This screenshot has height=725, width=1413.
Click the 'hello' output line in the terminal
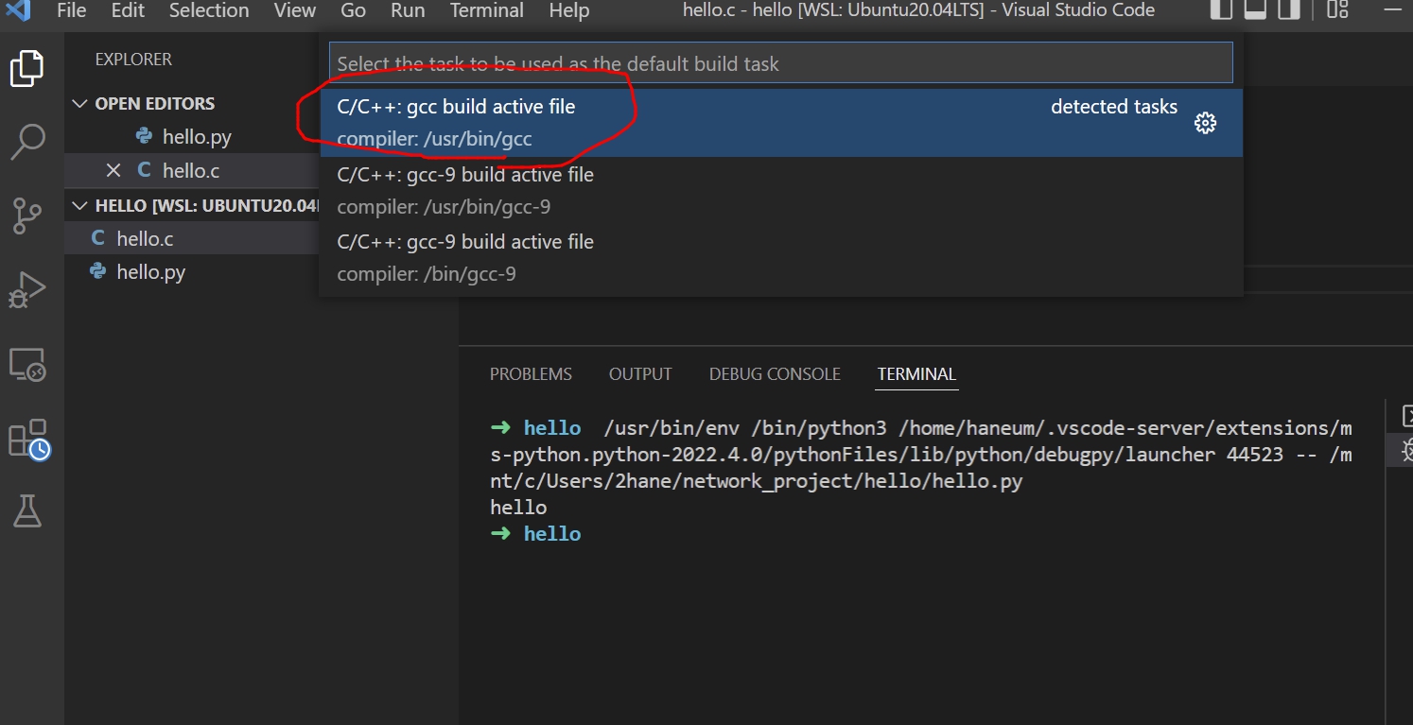(518, 508)
